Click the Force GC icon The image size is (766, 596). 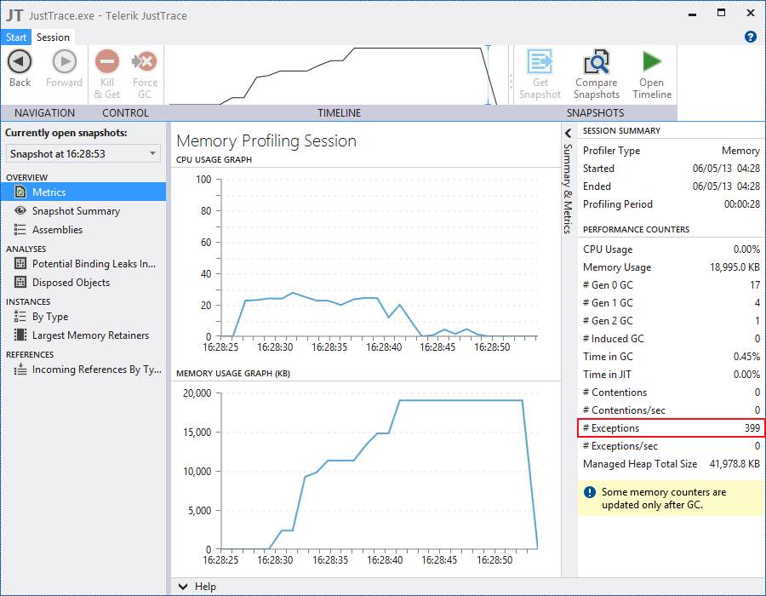pyautogui.click(x=145, y=61)
